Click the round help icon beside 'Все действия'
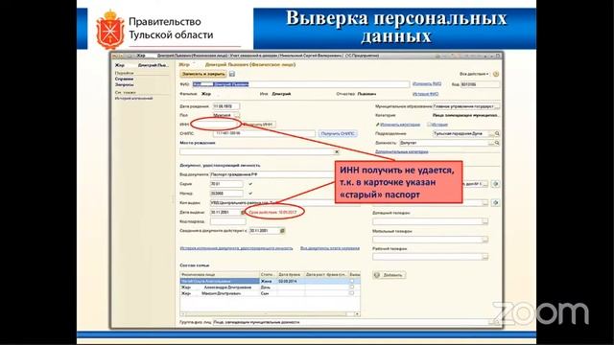Screen dimensions: 614x345 pyautogui.click(x=496, y=74)
